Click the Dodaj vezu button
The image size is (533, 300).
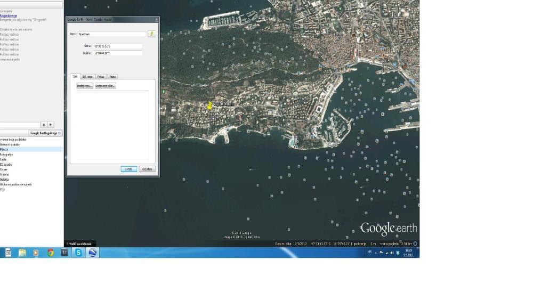85,86
